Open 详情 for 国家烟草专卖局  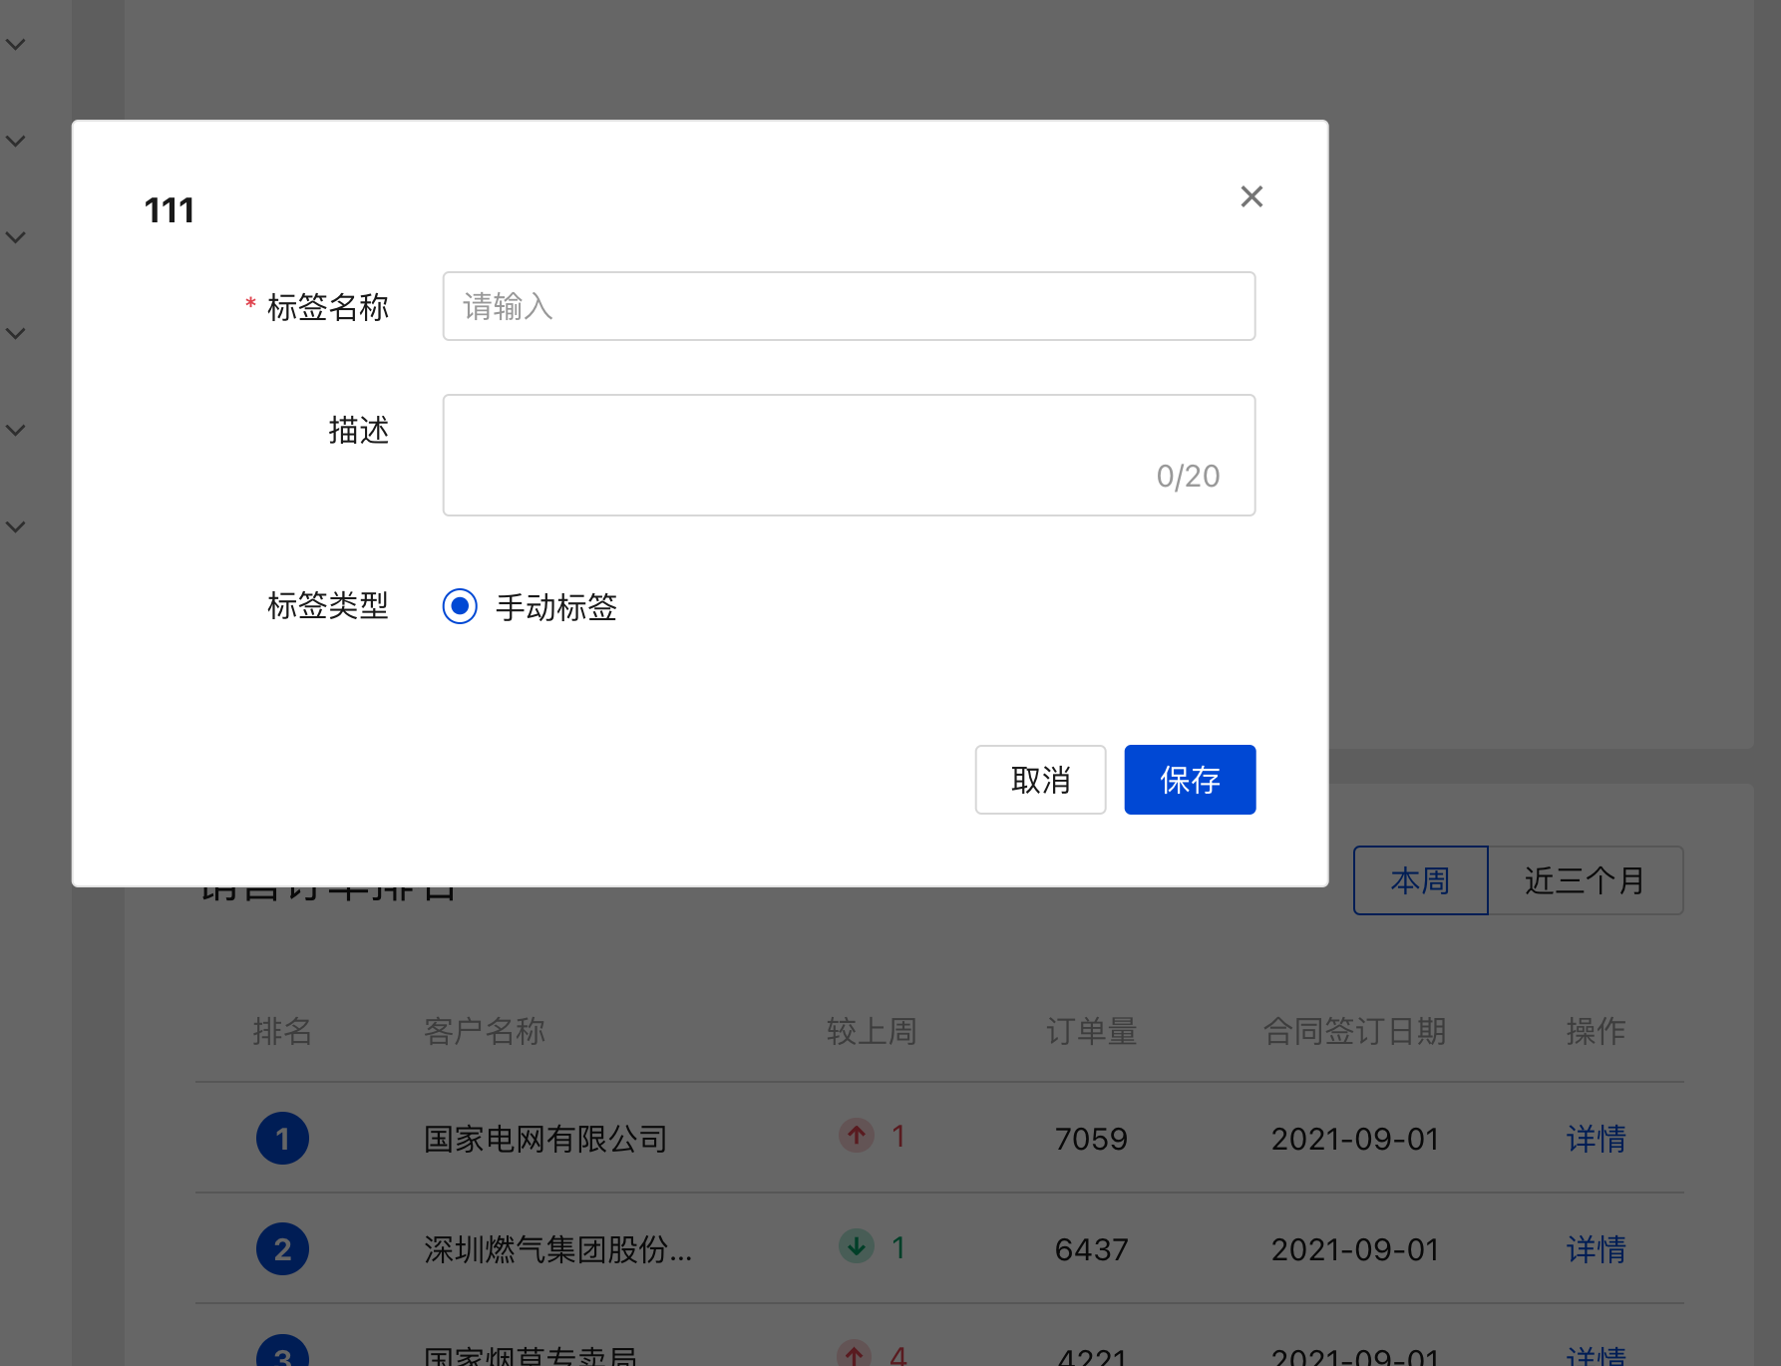click(x=1596, y=1354)
